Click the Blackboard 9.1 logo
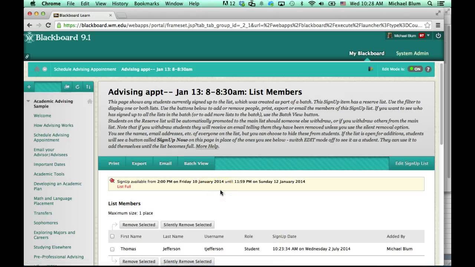 (x=58, y=37)
